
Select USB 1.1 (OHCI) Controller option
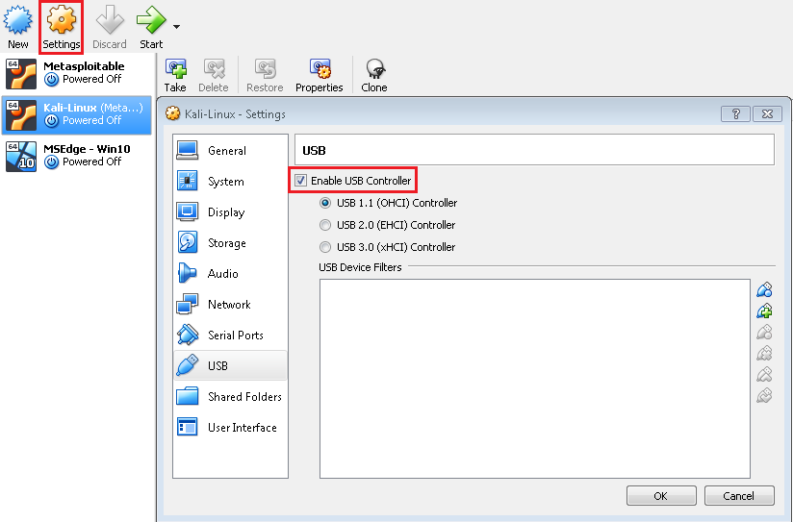click(325, 203)
